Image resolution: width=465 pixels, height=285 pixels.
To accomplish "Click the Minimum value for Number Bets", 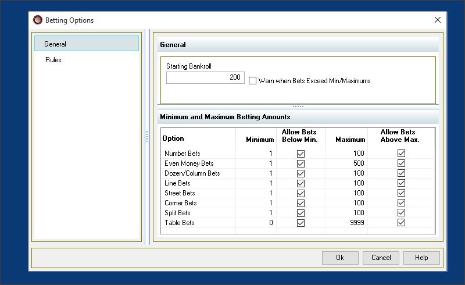I will pyautogui.click(x=270, y=154).
